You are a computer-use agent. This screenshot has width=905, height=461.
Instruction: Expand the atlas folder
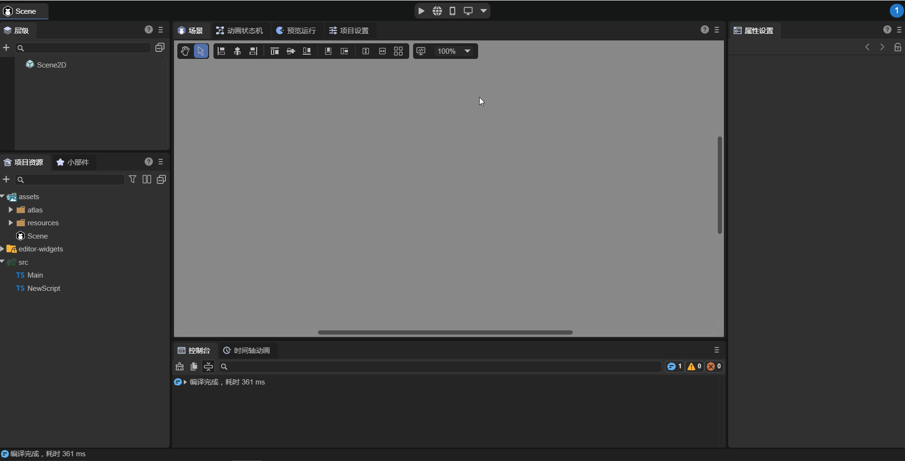pos(10,210)
